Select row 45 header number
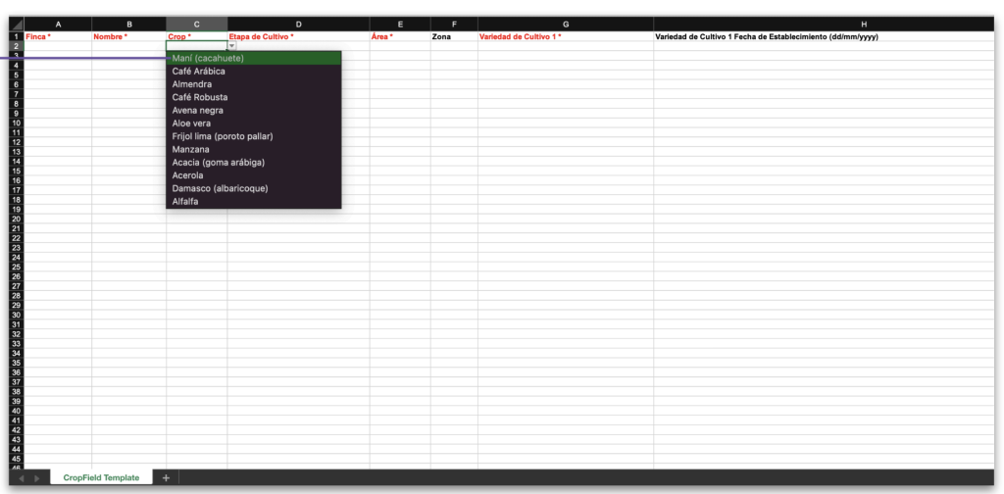 pos(17,459)
